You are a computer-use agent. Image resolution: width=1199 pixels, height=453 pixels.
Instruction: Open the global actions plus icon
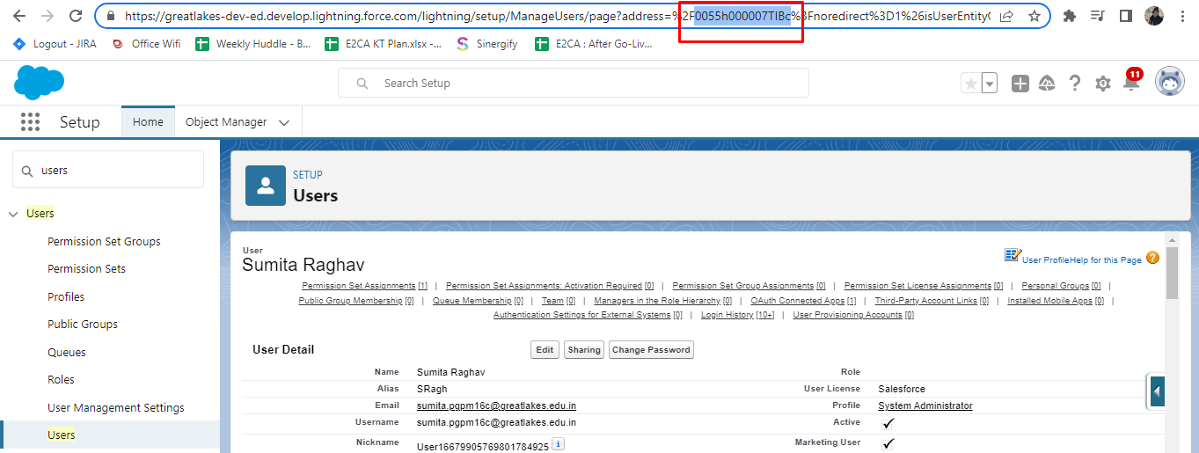tap(1020, 83)
